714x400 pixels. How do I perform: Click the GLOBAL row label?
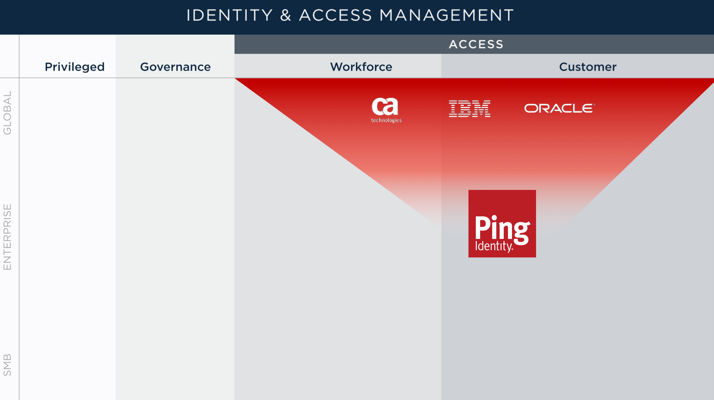(x=7, y=113)
